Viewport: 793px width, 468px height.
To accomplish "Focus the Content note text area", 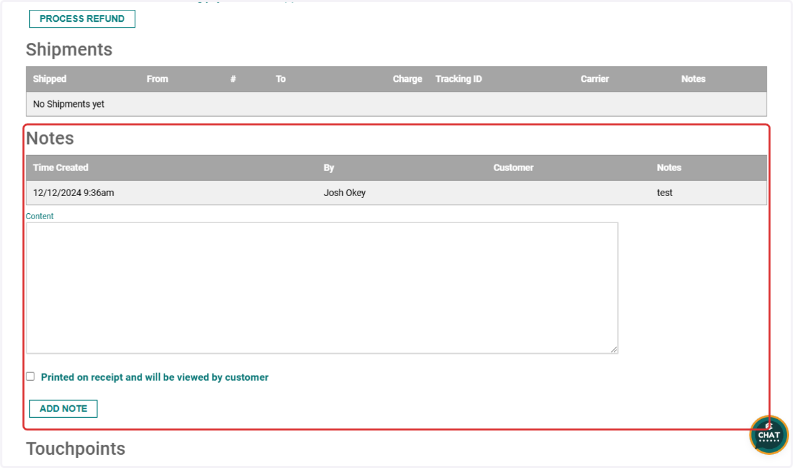I will tap(322, 288).
